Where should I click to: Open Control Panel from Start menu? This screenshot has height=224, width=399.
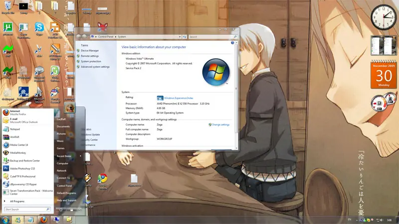tap(64, 186)
